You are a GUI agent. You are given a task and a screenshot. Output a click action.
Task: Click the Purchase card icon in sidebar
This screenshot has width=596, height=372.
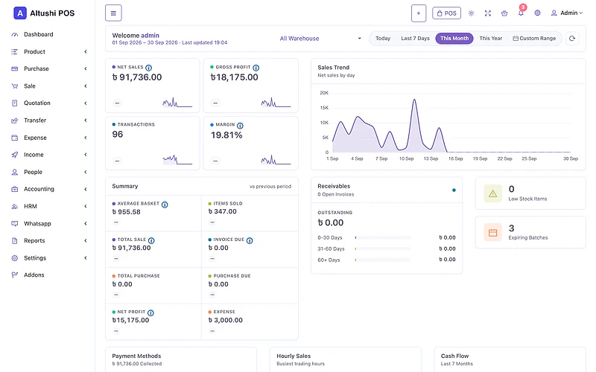[x=14, y=68]
